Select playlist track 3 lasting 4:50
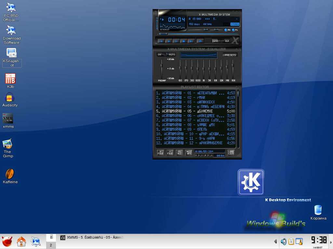 click(195, 102)
